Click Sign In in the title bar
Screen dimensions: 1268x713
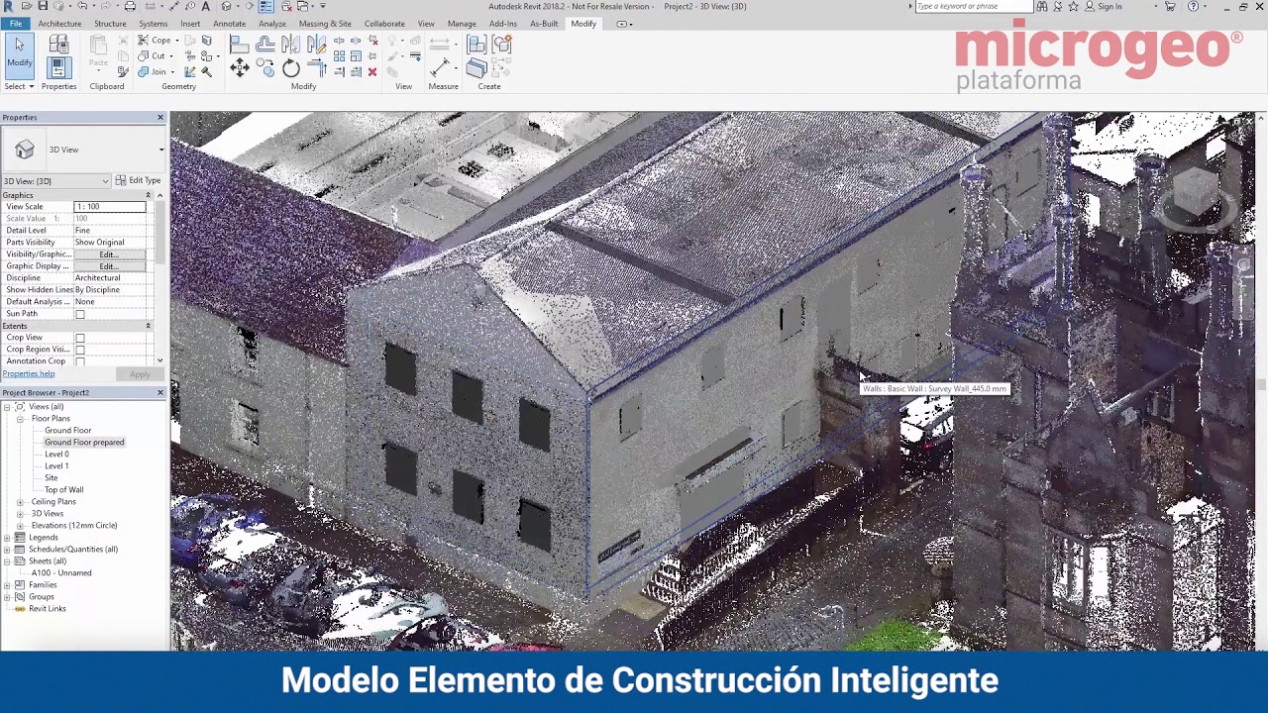[x=1109, y=7]
